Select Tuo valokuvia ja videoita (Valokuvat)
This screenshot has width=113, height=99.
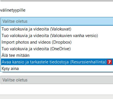click(x=57, y=29)
